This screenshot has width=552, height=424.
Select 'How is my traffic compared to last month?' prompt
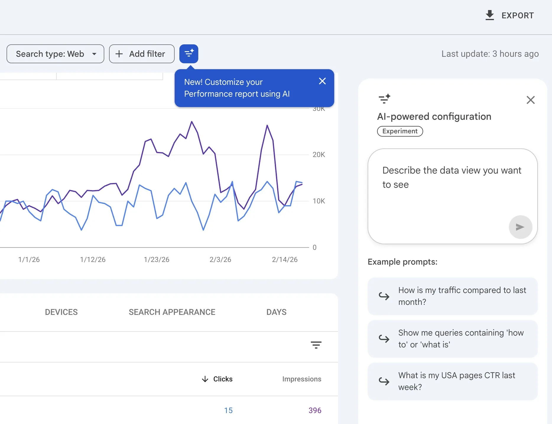[452, 296]
